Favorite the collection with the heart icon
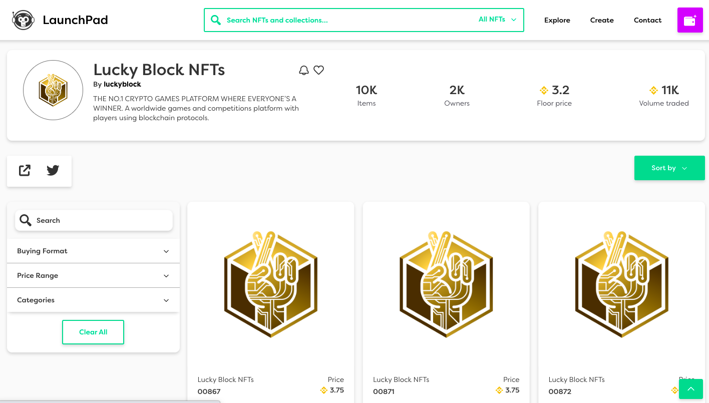 319,70
